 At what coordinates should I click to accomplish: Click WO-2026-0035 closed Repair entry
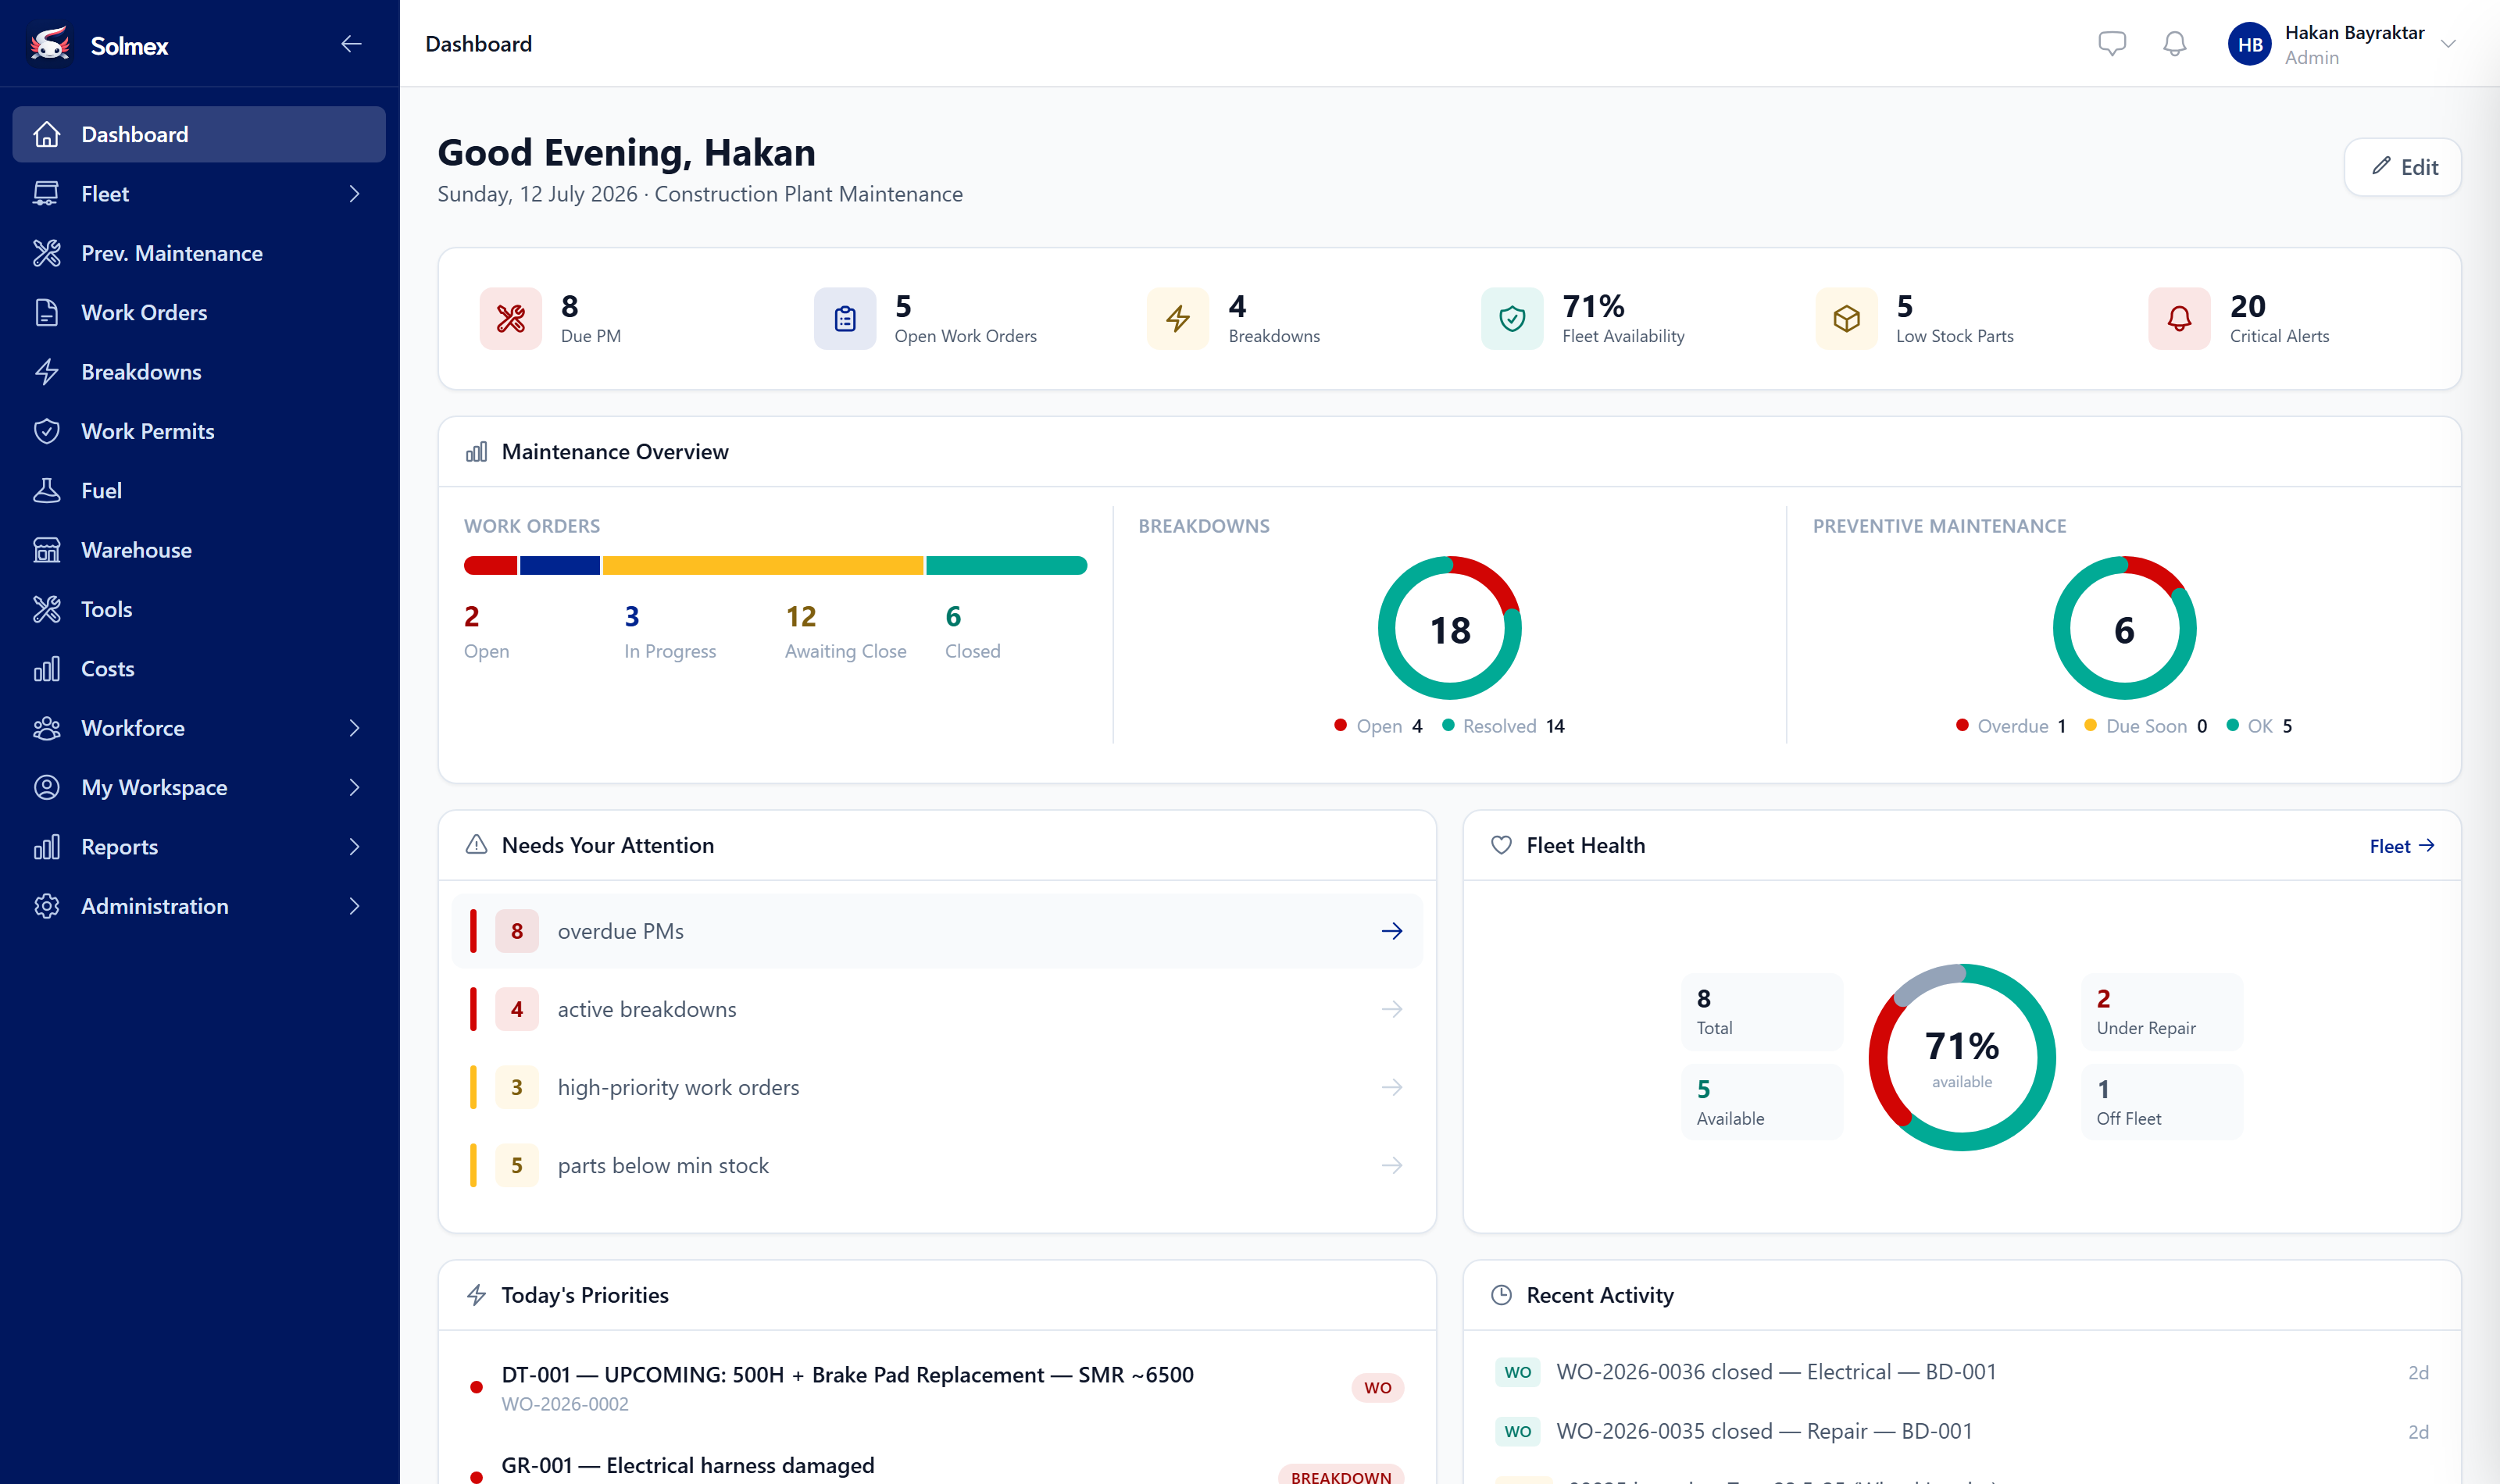[x=1961, y=1431]
